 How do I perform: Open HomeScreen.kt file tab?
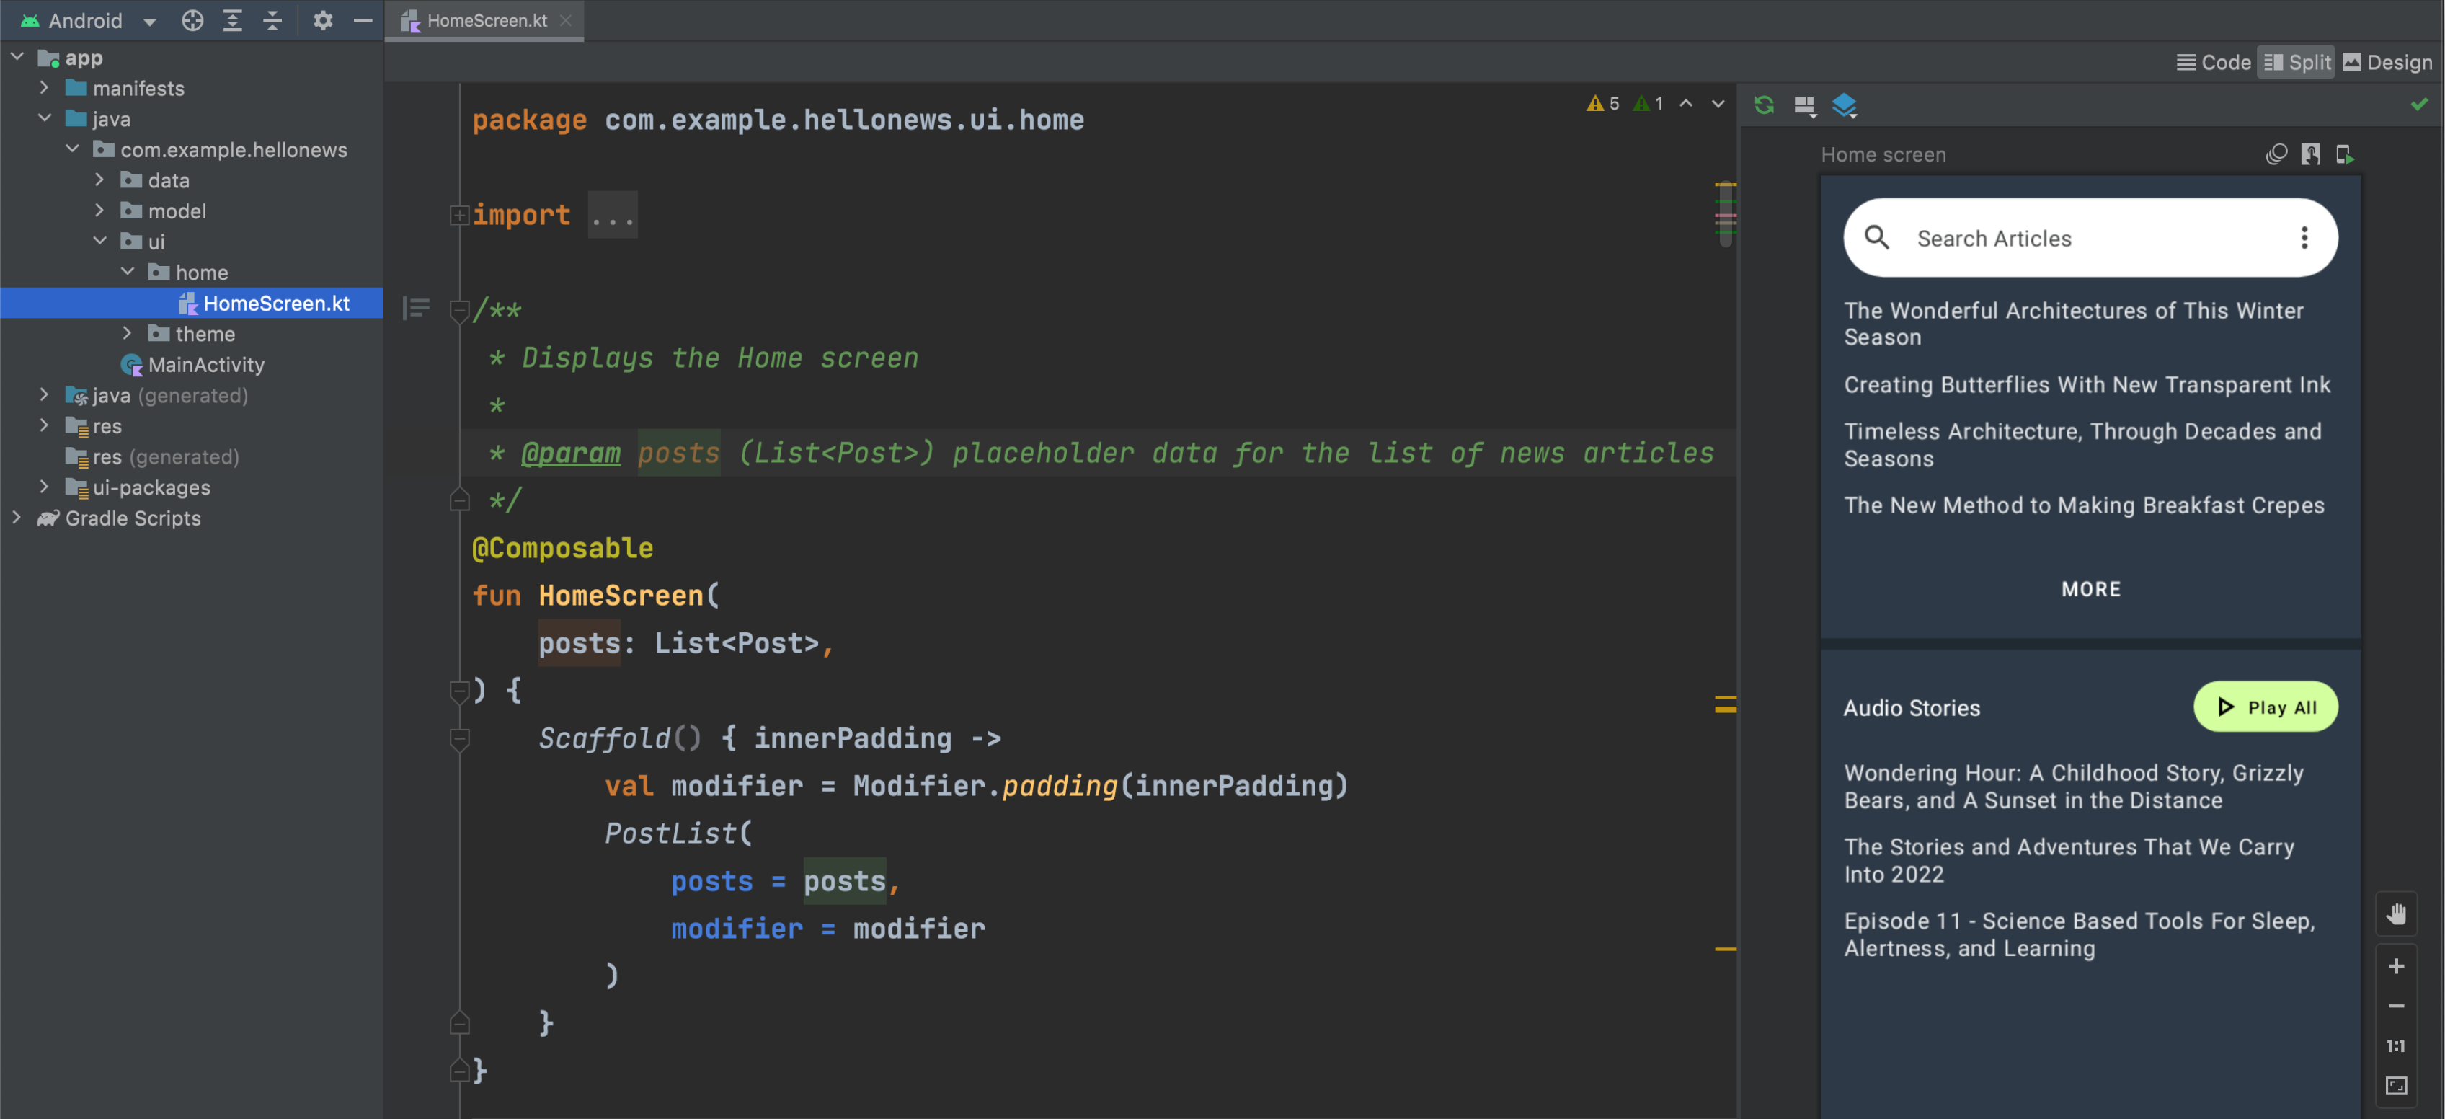[x=484, y=20]
